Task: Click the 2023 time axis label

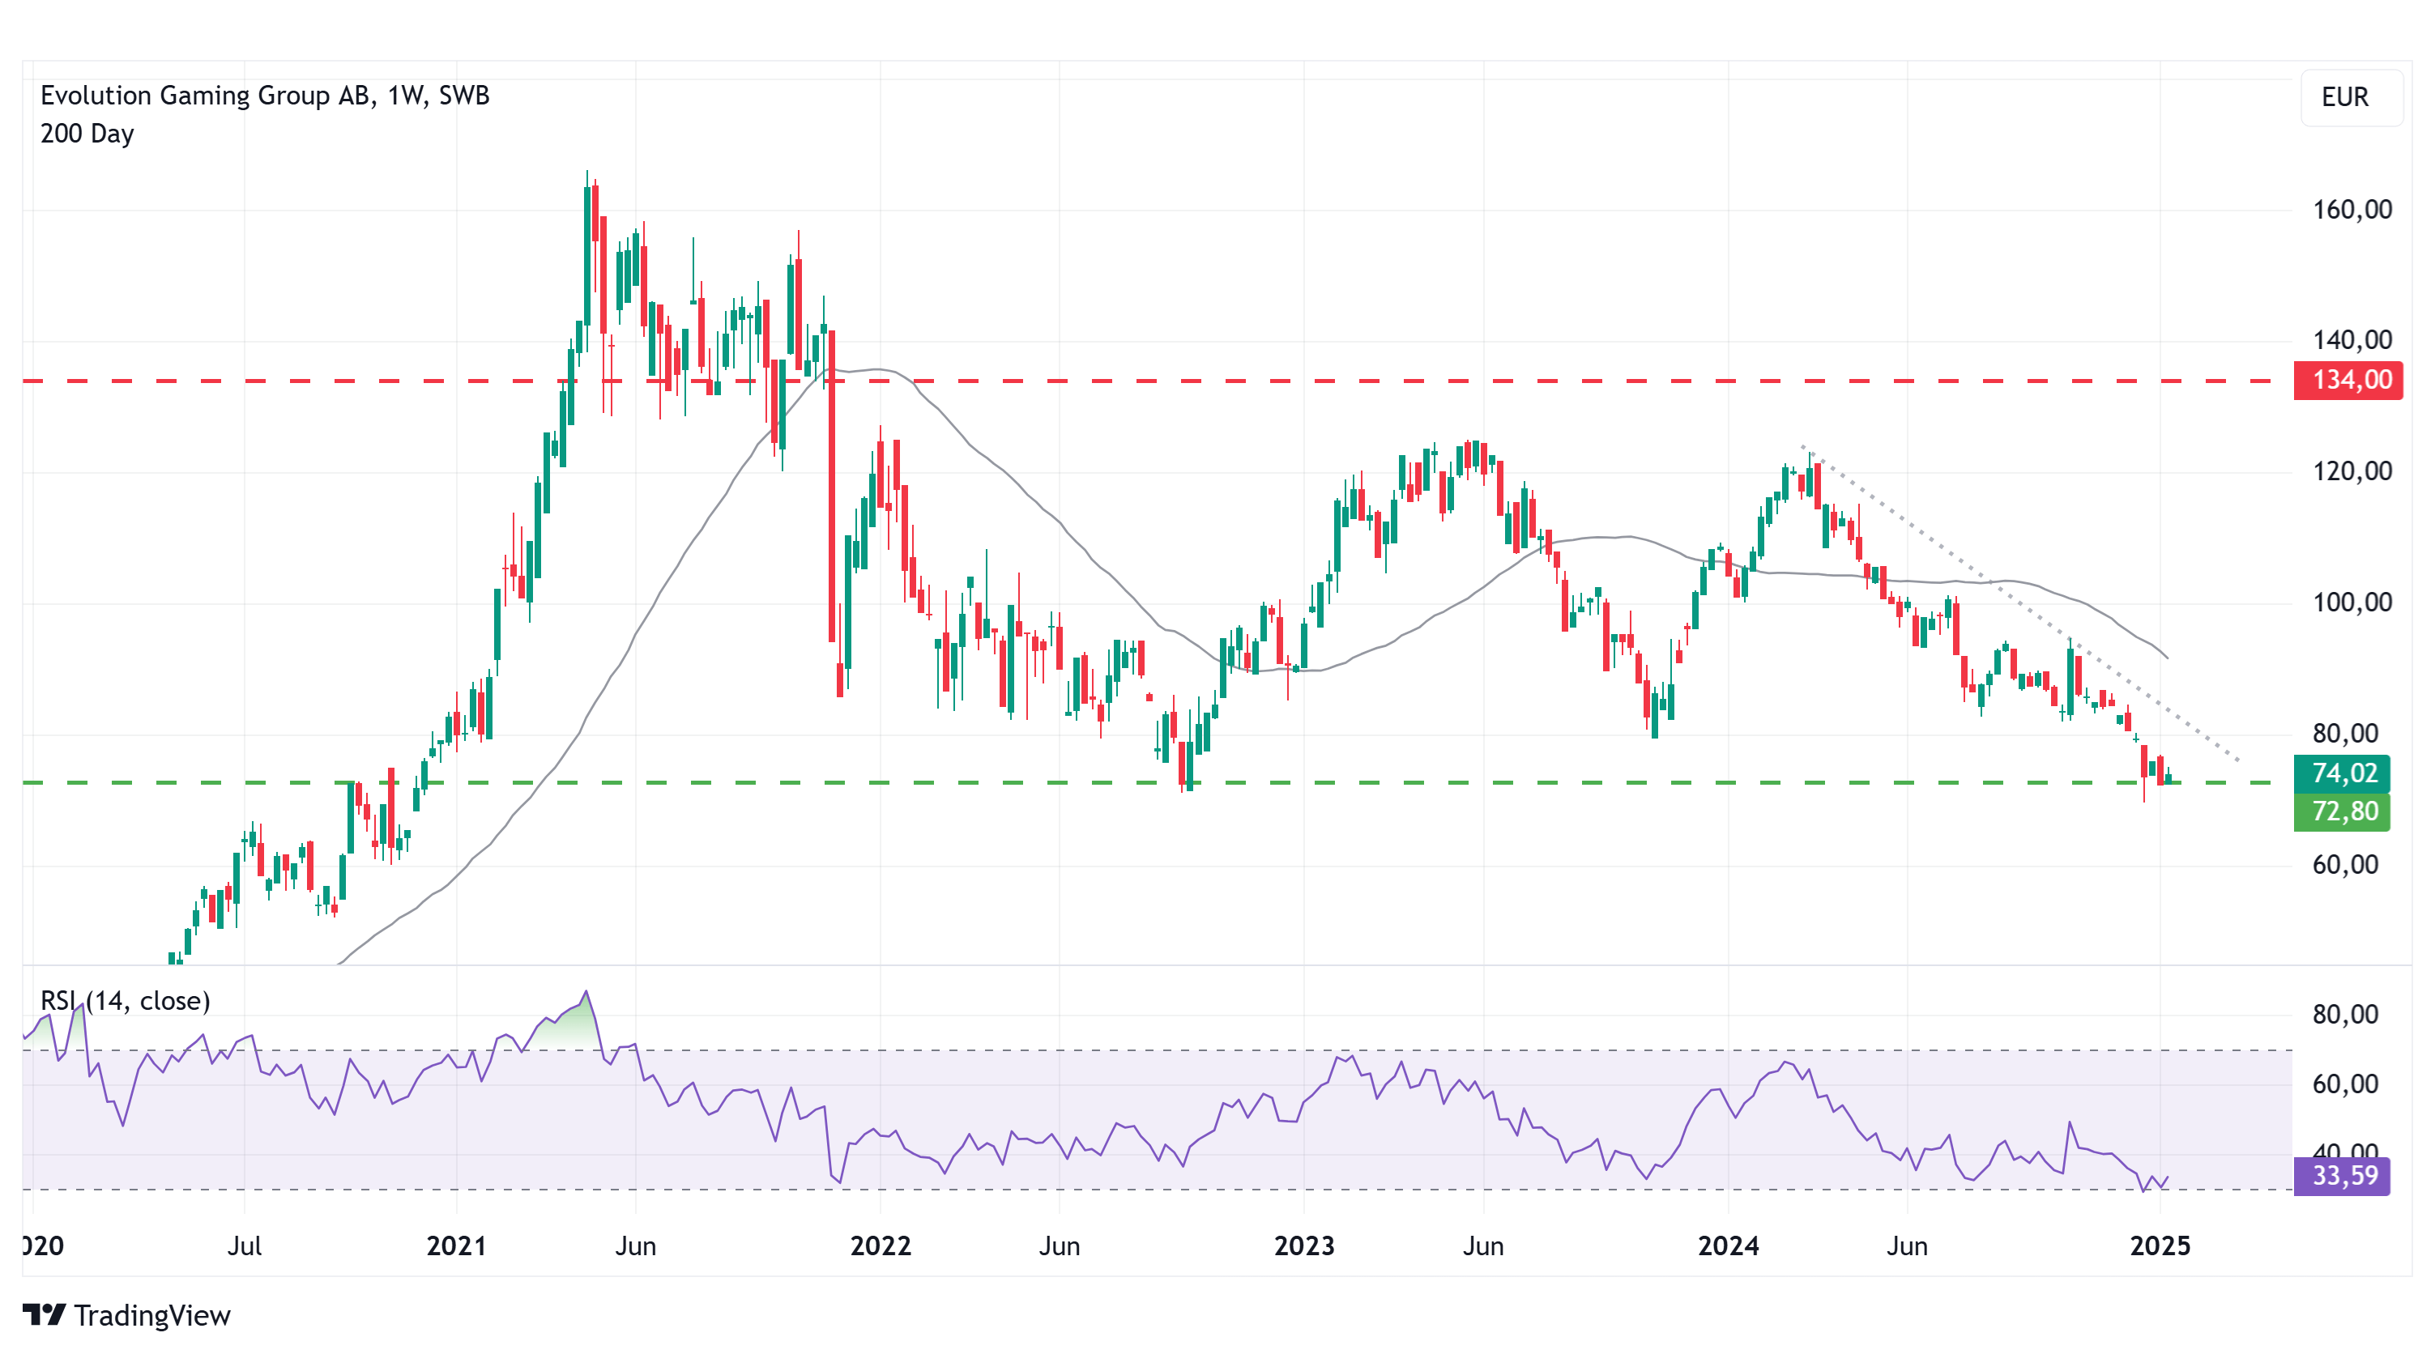Action: pyautogui.click(x=1303, y=1245)
